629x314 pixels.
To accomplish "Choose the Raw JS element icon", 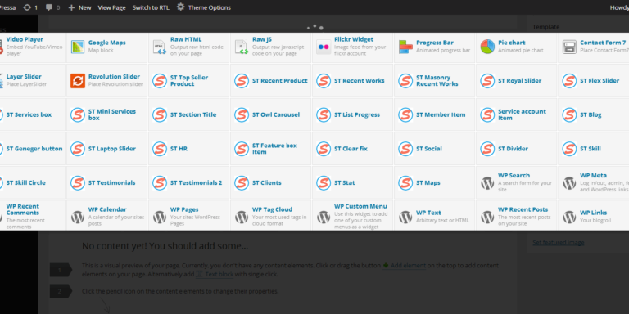I will click(x=242, y=47).
